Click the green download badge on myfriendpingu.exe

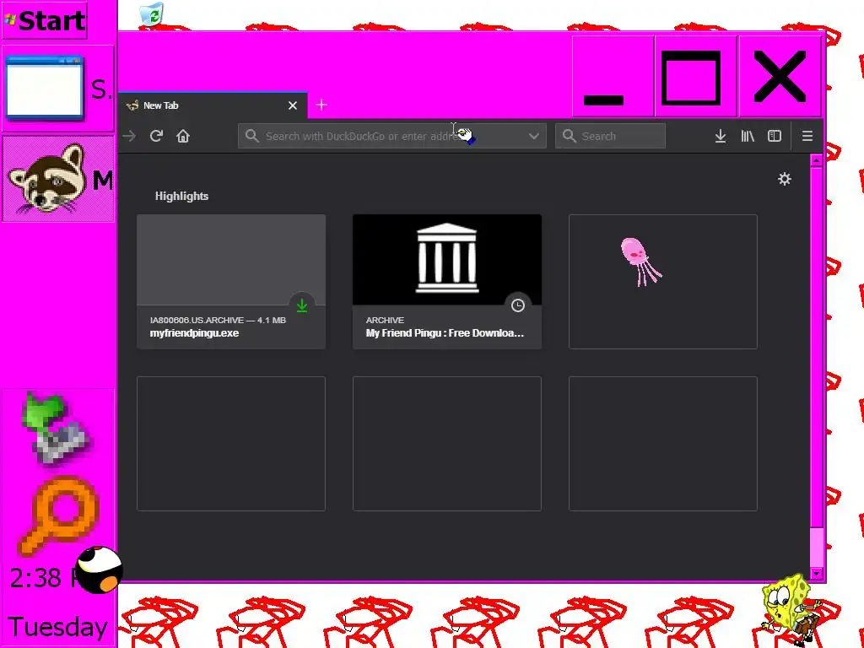point(301,305)
